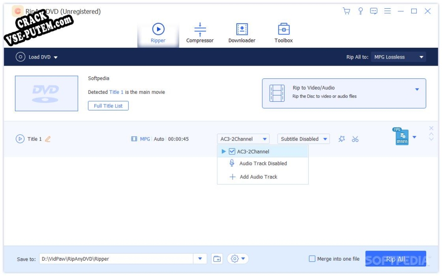Click the edit effects star wand icon
This screenshot has width=442, height=276.
pyautogui.click(x=341, y=139)
